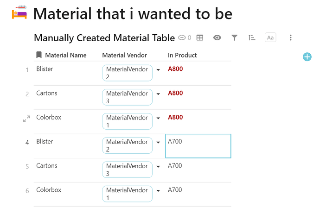This screenshot has height=207, width=320.
Task: Toggle column visibility with the eye icon
Action: (x=217, y=38)
